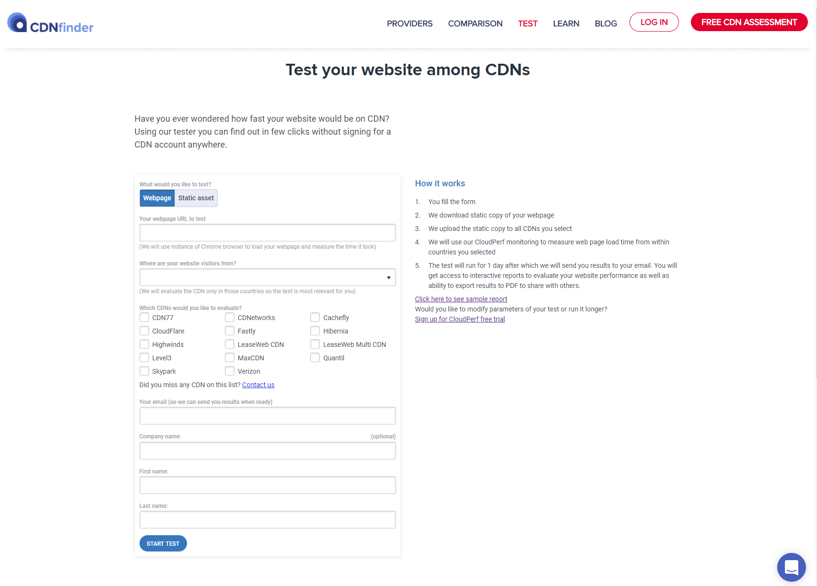
Task: Tick the Fastly checkbox
Action: pos(230,331)
